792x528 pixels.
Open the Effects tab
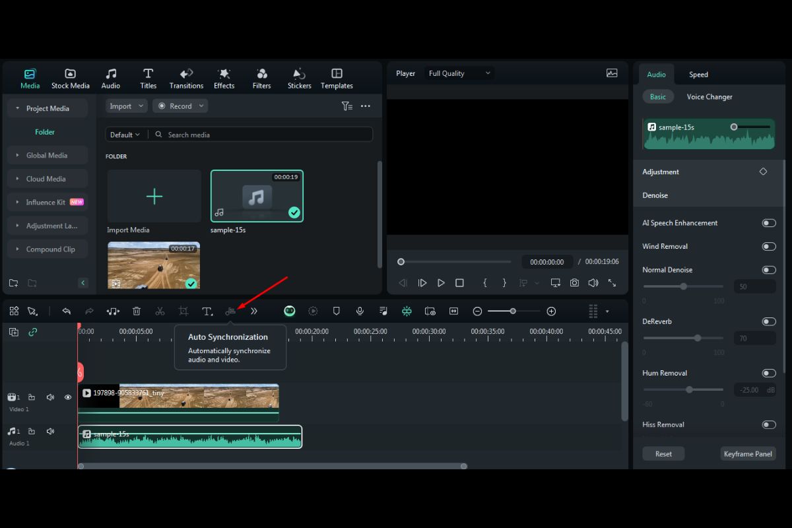click(x=224, y=79)
